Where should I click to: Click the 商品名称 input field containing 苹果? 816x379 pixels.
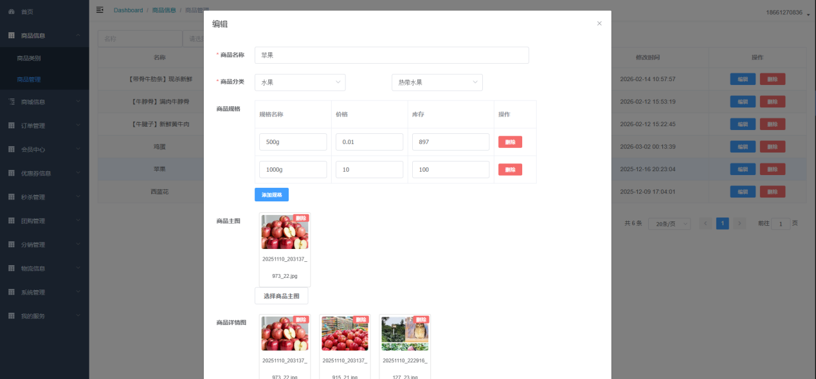[392, 55]
